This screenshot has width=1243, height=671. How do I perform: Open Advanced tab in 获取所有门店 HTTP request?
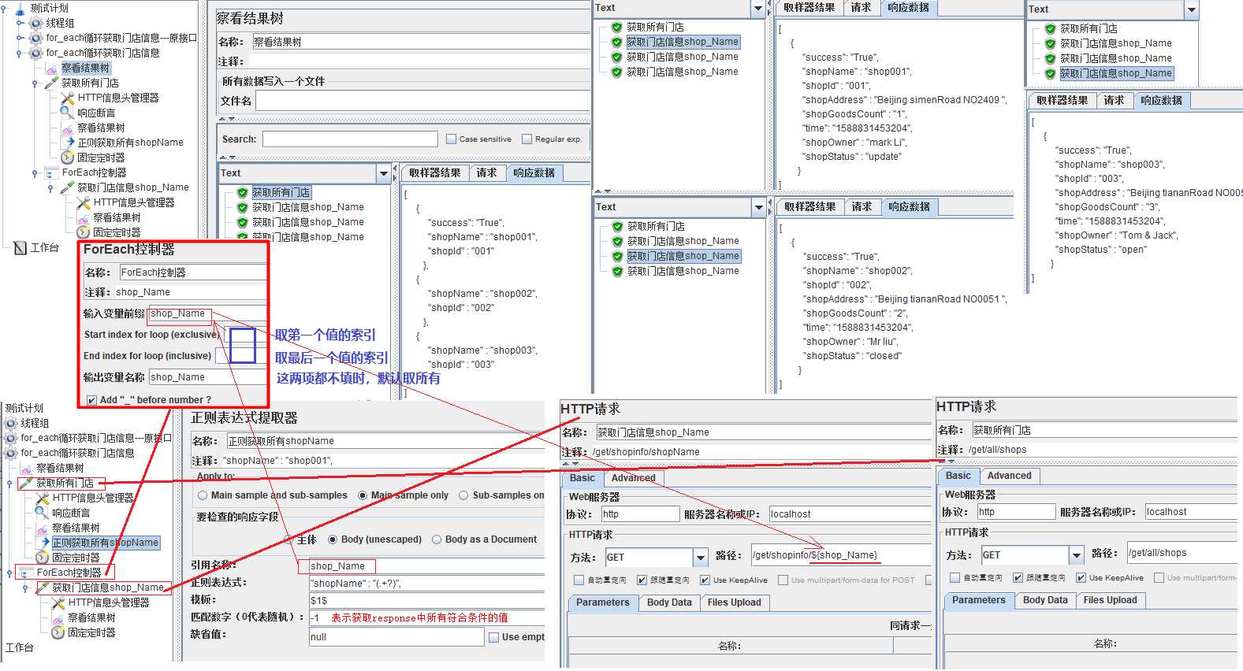1009,476
